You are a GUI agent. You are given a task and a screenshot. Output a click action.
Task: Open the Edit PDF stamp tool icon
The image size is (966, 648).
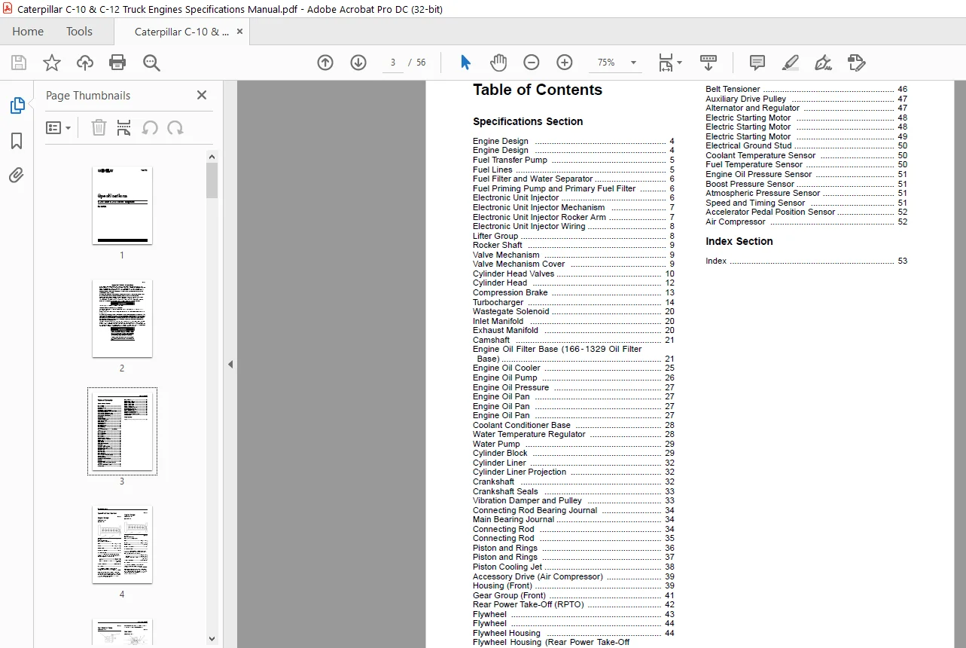(856, 63)
